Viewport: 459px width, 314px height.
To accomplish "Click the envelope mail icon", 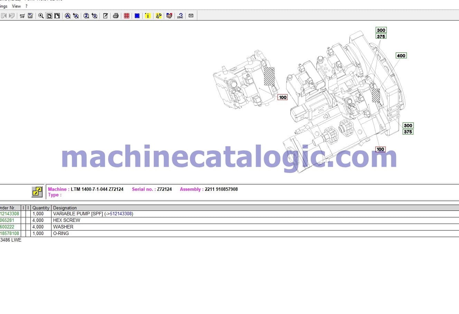I will coord(191,16).
